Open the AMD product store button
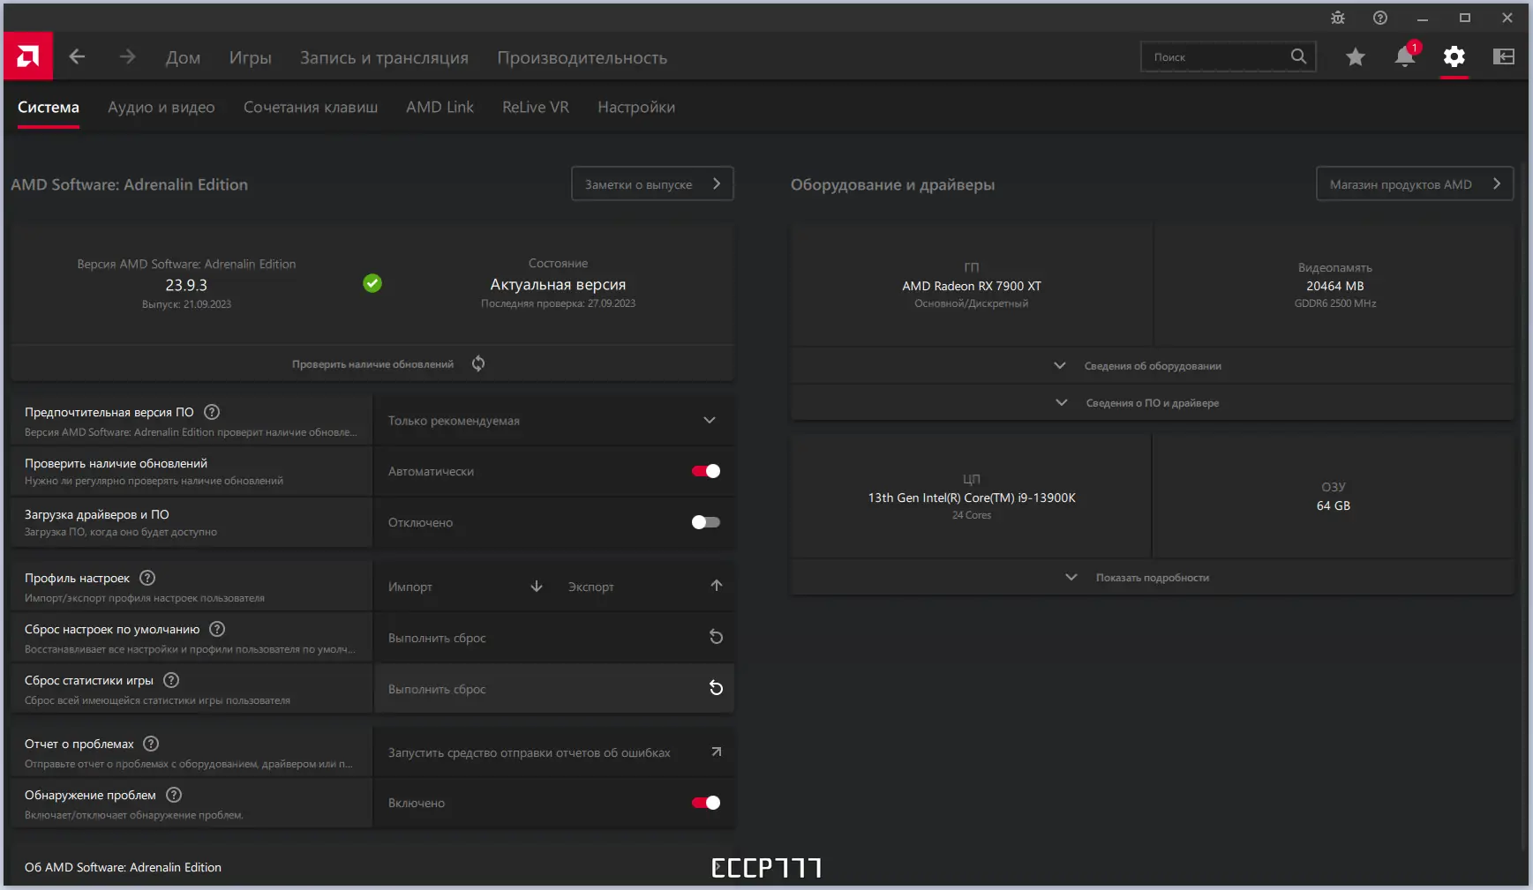Viewport: 1533px width, 890px height. (x=1414, y=184)
